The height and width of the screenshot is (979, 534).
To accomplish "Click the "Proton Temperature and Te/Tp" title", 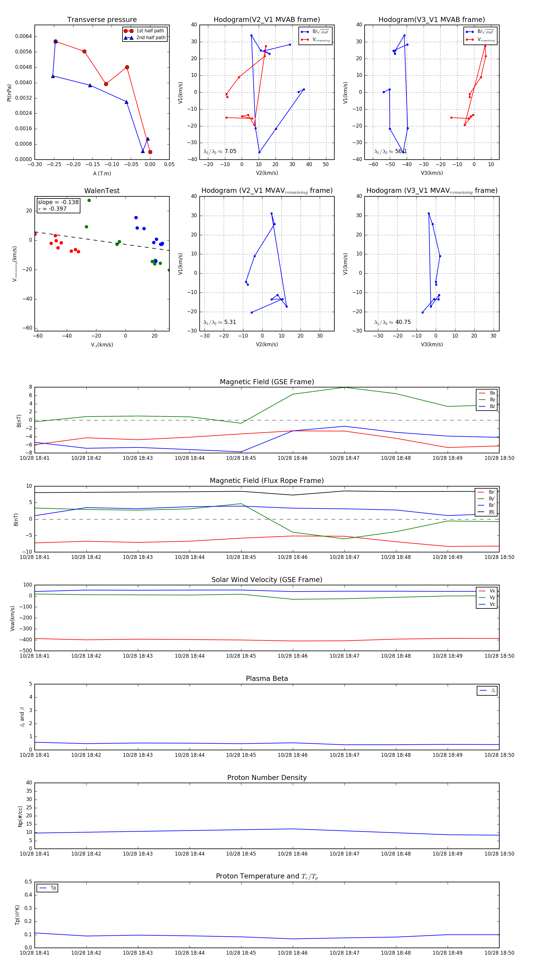I will 267,876.
